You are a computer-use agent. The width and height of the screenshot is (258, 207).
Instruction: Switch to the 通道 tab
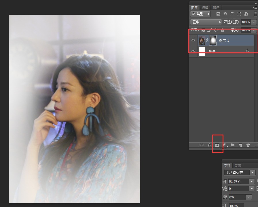coord(205,8)
